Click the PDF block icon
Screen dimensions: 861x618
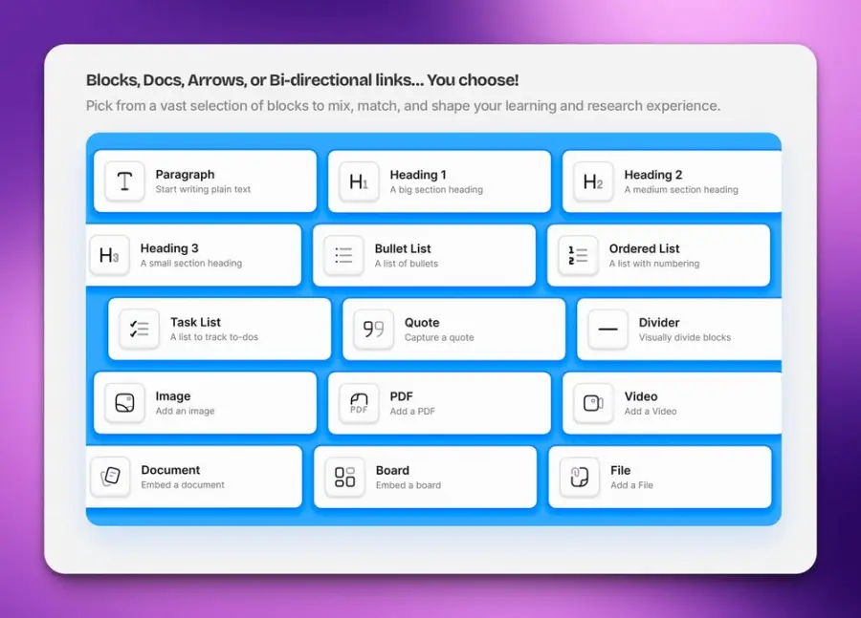359,404
